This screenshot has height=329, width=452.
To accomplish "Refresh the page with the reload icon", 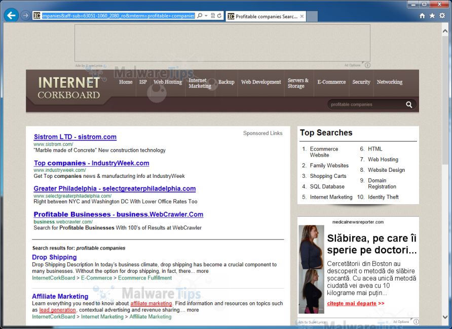I will click(219, 16).
